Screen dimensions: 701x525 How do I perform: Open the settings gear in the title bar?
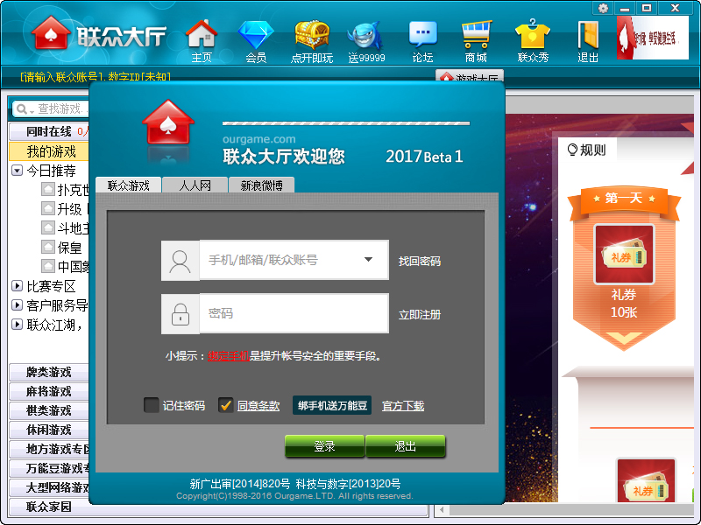(603, 7)
